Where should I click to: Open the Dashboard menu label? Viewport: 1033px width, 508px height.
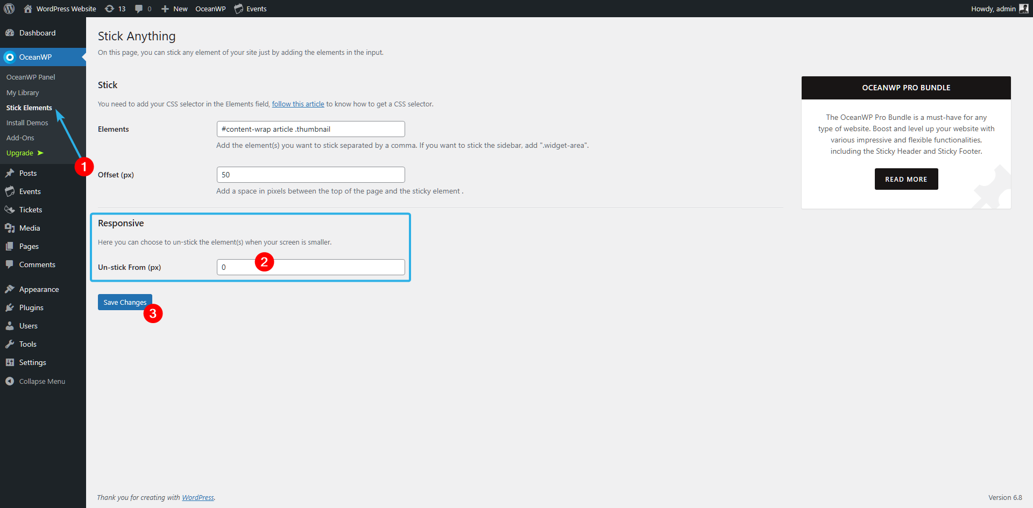coord(37,33)
